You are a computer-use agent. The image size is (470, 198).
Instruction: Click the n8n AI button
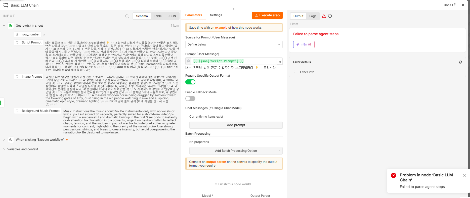pyautogui.click(x=304, y=44)
